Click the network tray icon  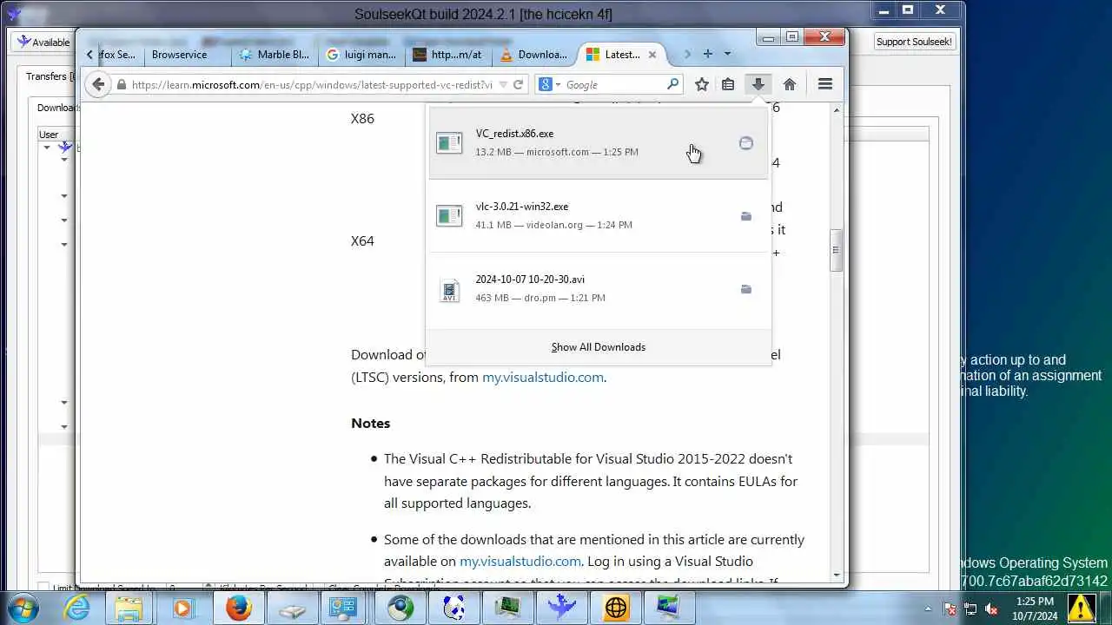(x=970, y=609)
